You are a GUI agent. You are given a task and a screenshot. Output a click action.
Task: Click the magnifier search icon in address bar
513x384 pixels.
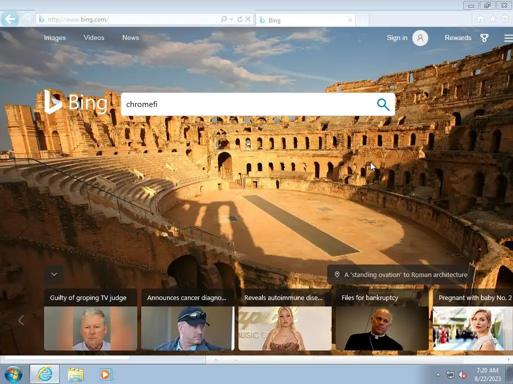coord(224,19)
